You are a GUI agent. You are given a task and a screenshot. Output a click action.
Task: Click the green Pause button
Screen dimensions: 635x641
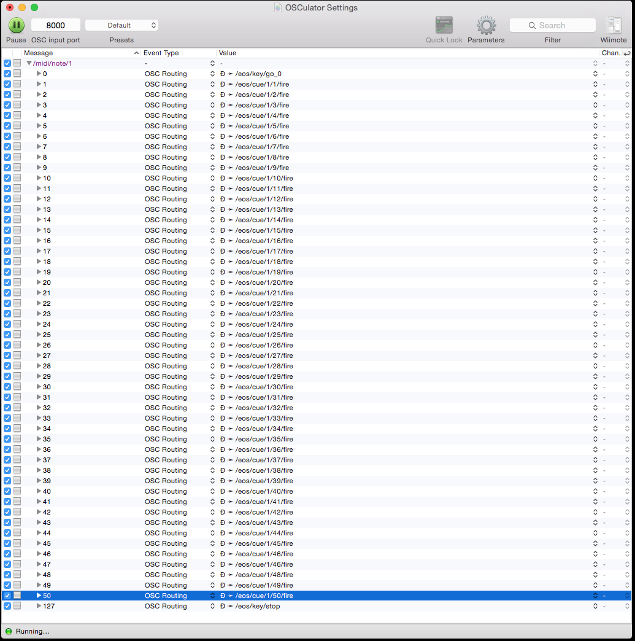pos(17,25)
